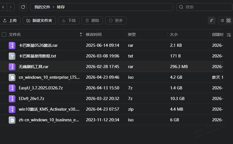This screenshot has width=233, height=144.
Task: Click the 上传 button
Action: pos(10,20)
